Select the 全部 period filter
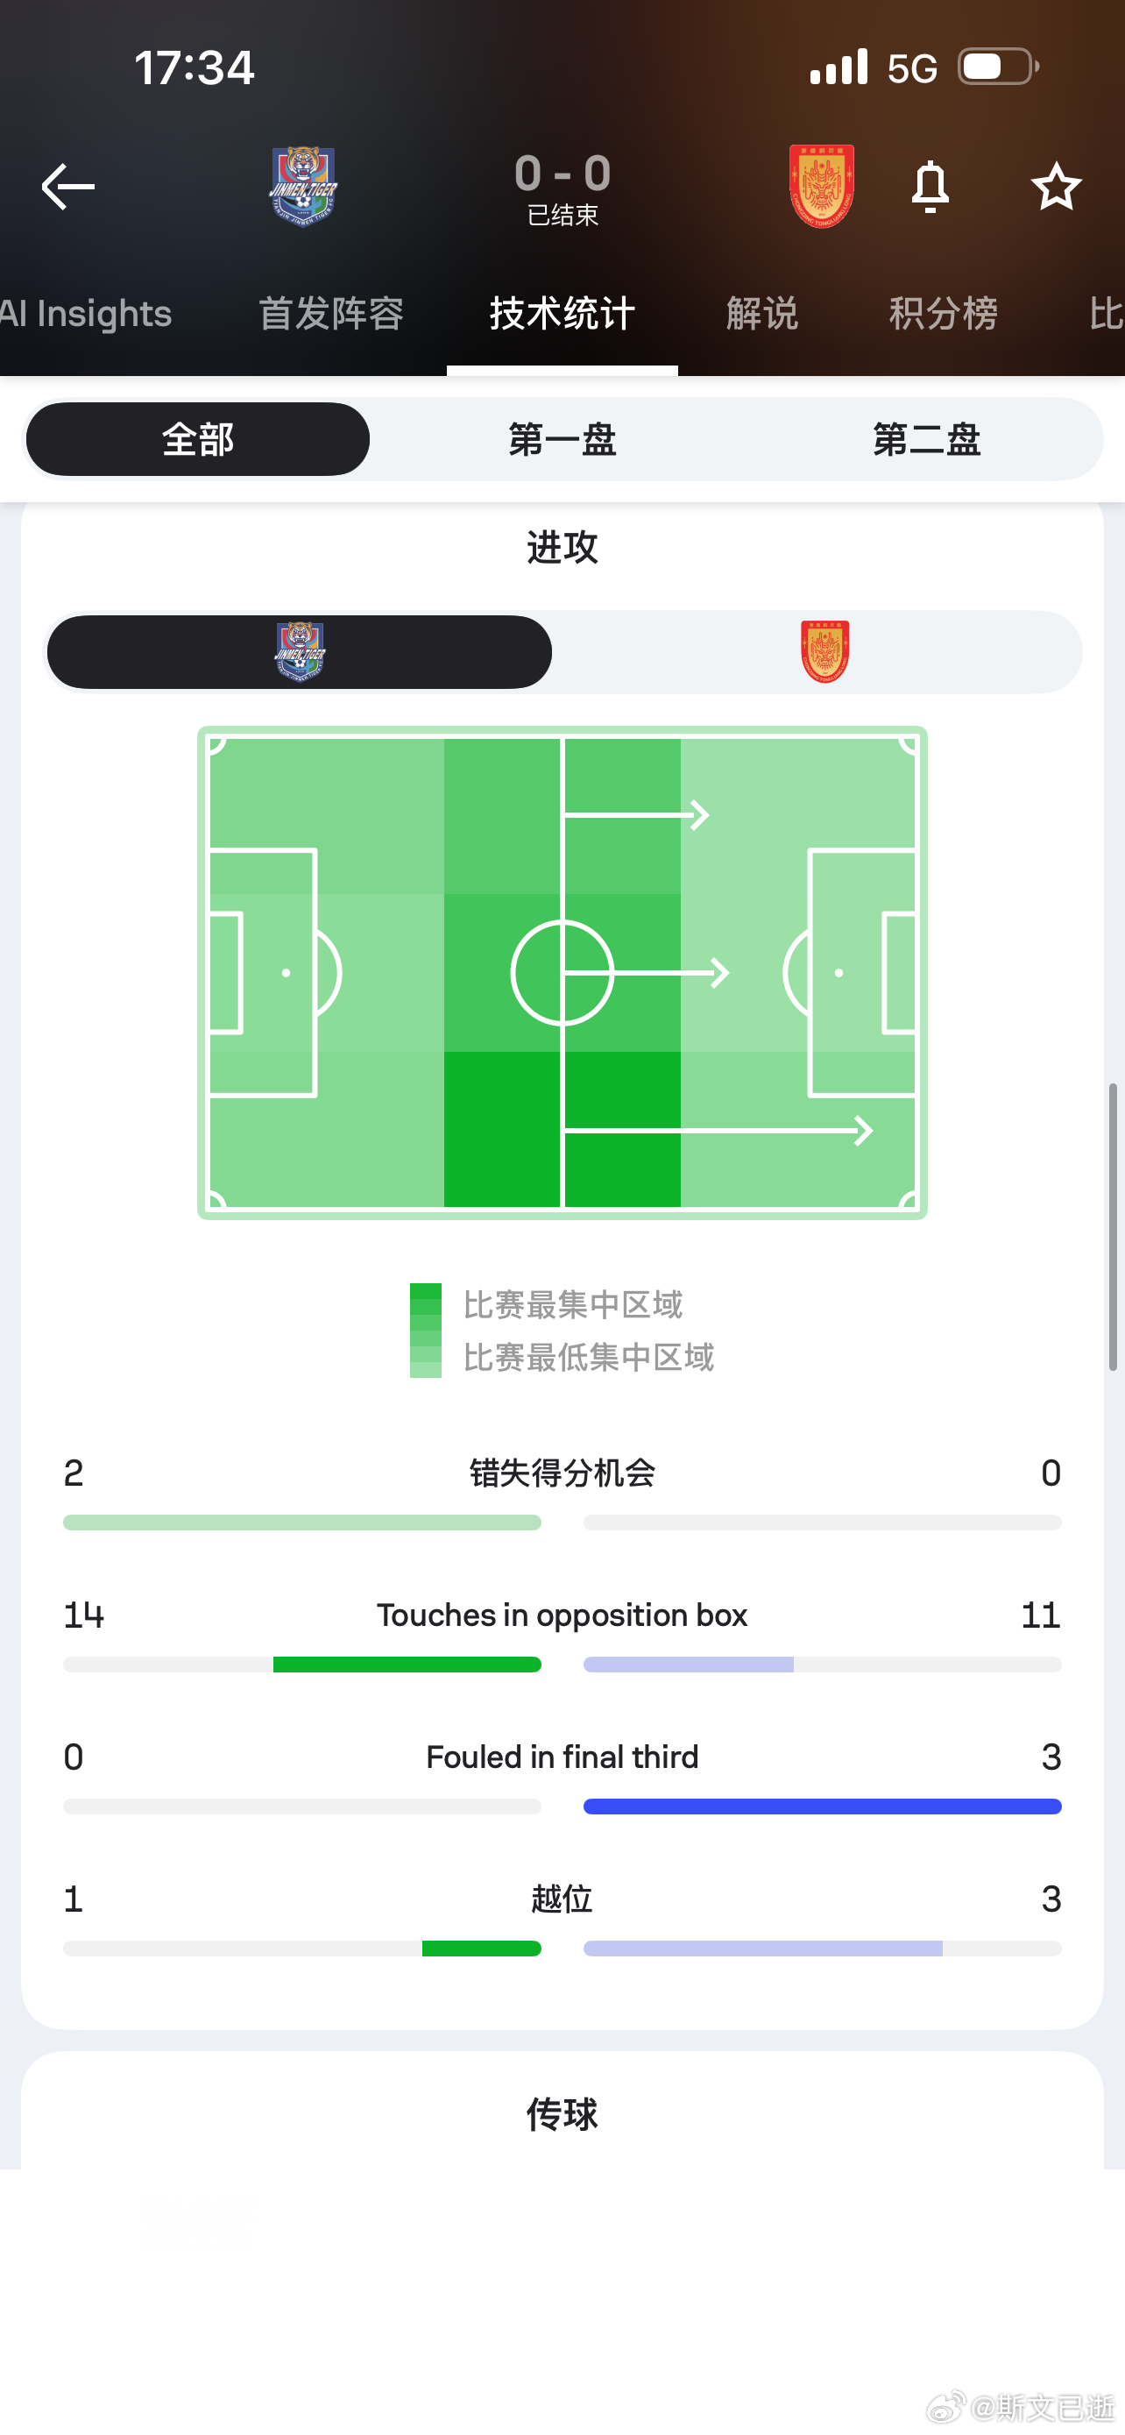 coord(197,439)
